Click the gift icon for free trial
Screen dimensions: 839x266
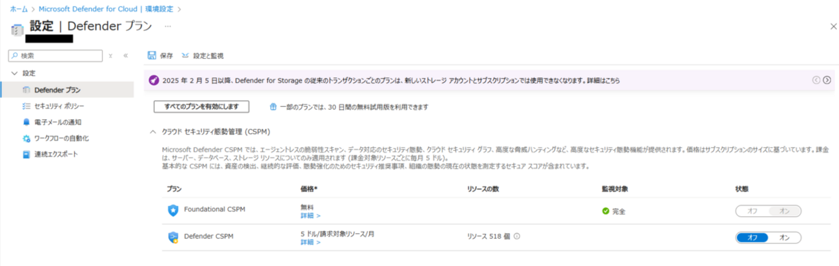(273, 106)
